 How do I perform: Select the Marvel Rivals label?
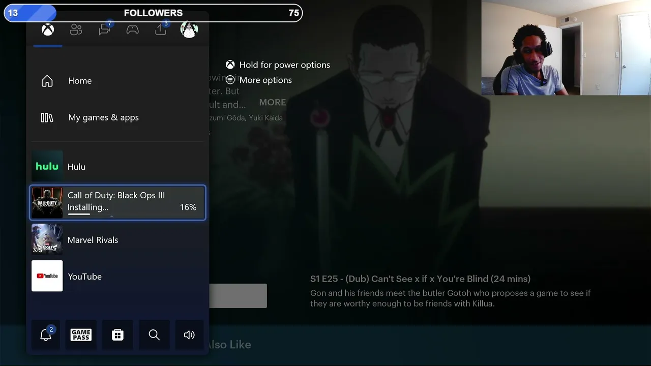click(93, 240)
